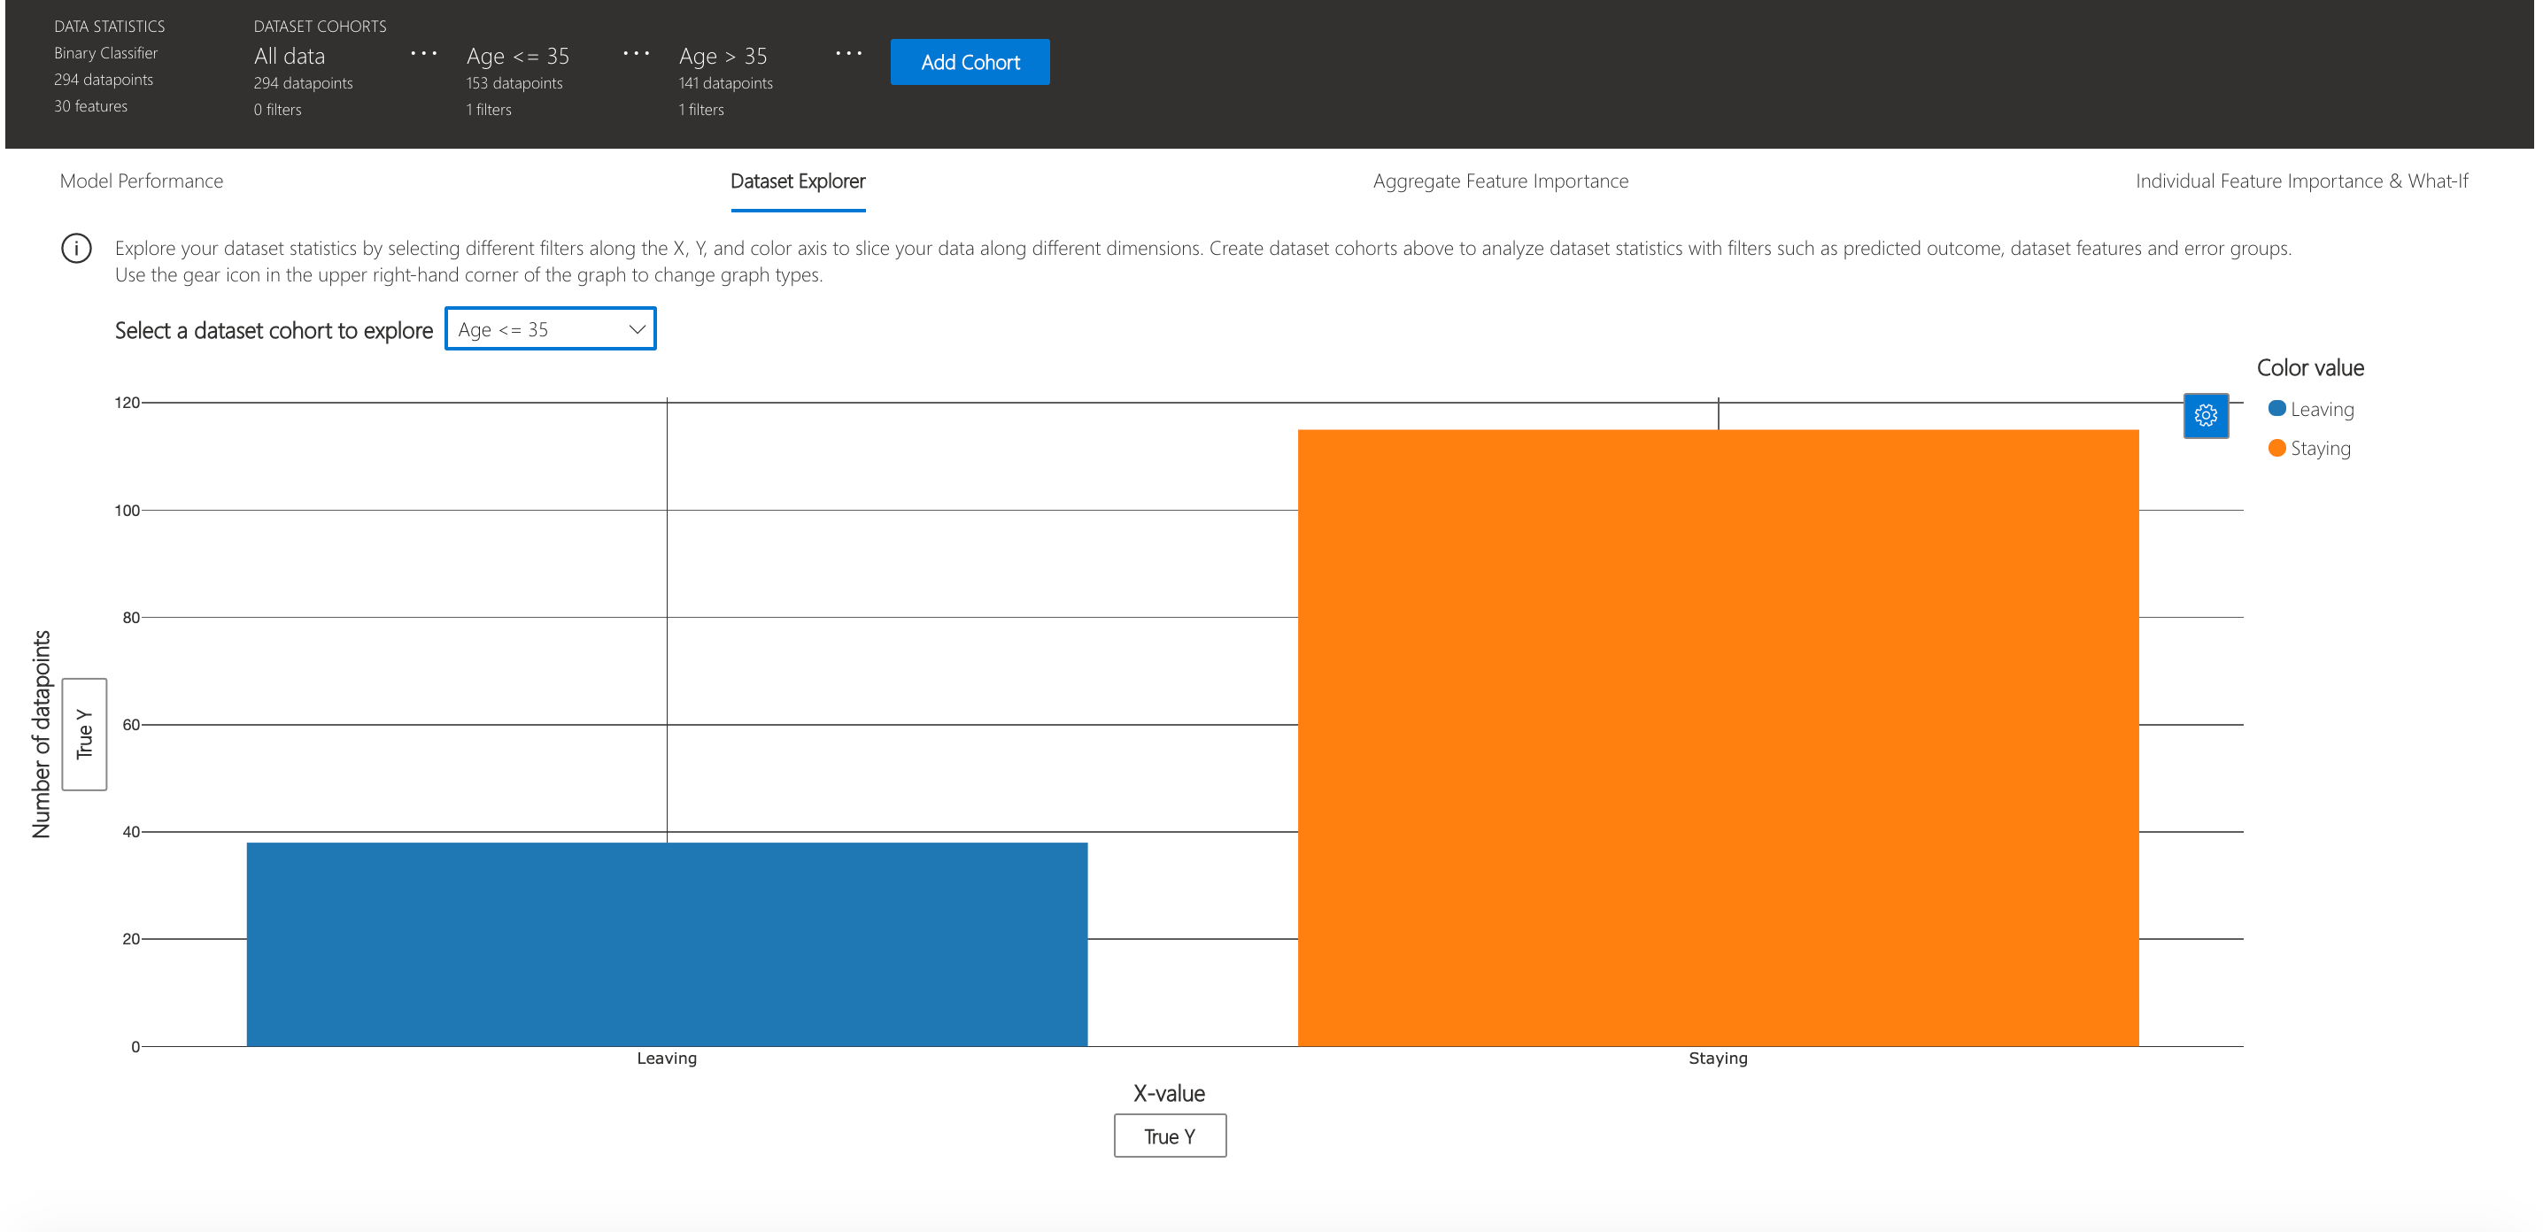Viewport: 2543px width, 1232px height.
Task: Open the Age <= 35 cohort ellipsis menu
Action: [x=636, y=53]
